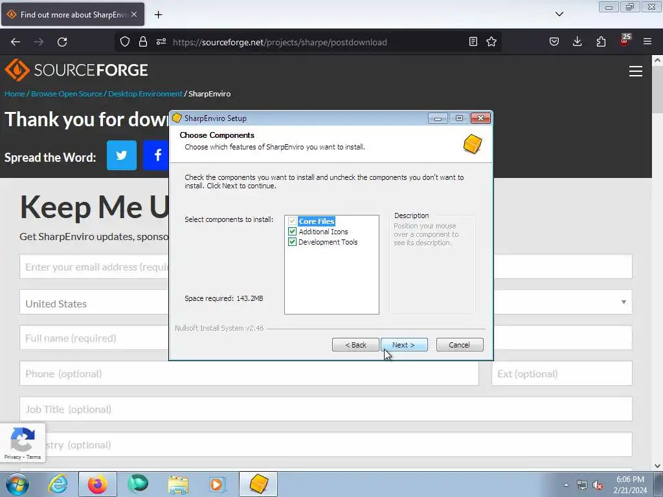Viewport: 663px width, 497px height.
Task: Open the media player taskbar icon
Action: 218,484
